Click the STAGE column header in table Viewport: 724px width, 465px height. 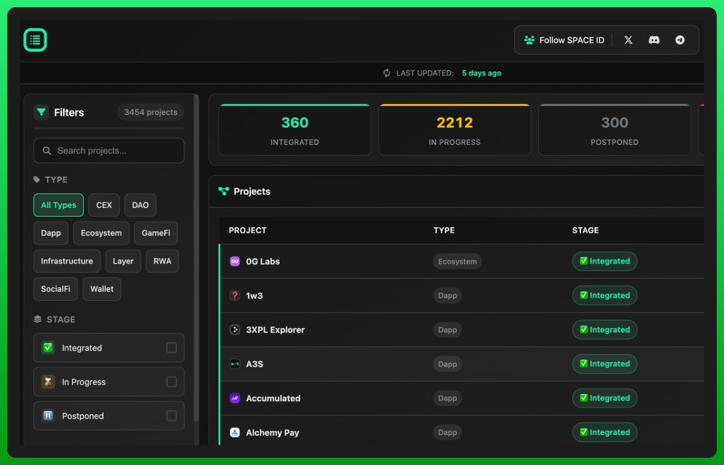coord(585,230)
